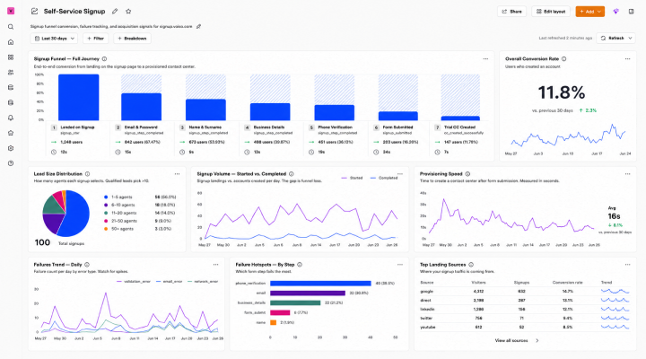Open the help question-mark icon in sidebar
Viewport: 646px width, 359px height.
click(x=11, y=163)
